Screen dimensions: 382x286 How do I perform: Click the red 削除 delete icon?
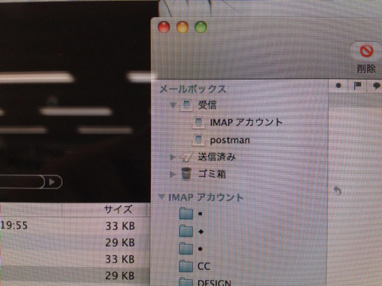tap(365, 51)
